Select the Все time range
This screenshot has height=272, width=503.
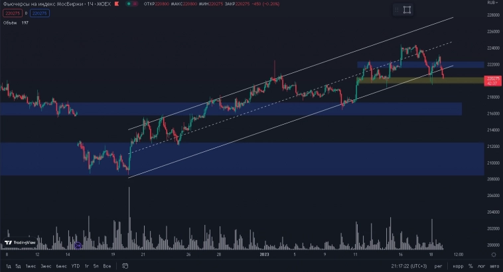coord(107,266)
